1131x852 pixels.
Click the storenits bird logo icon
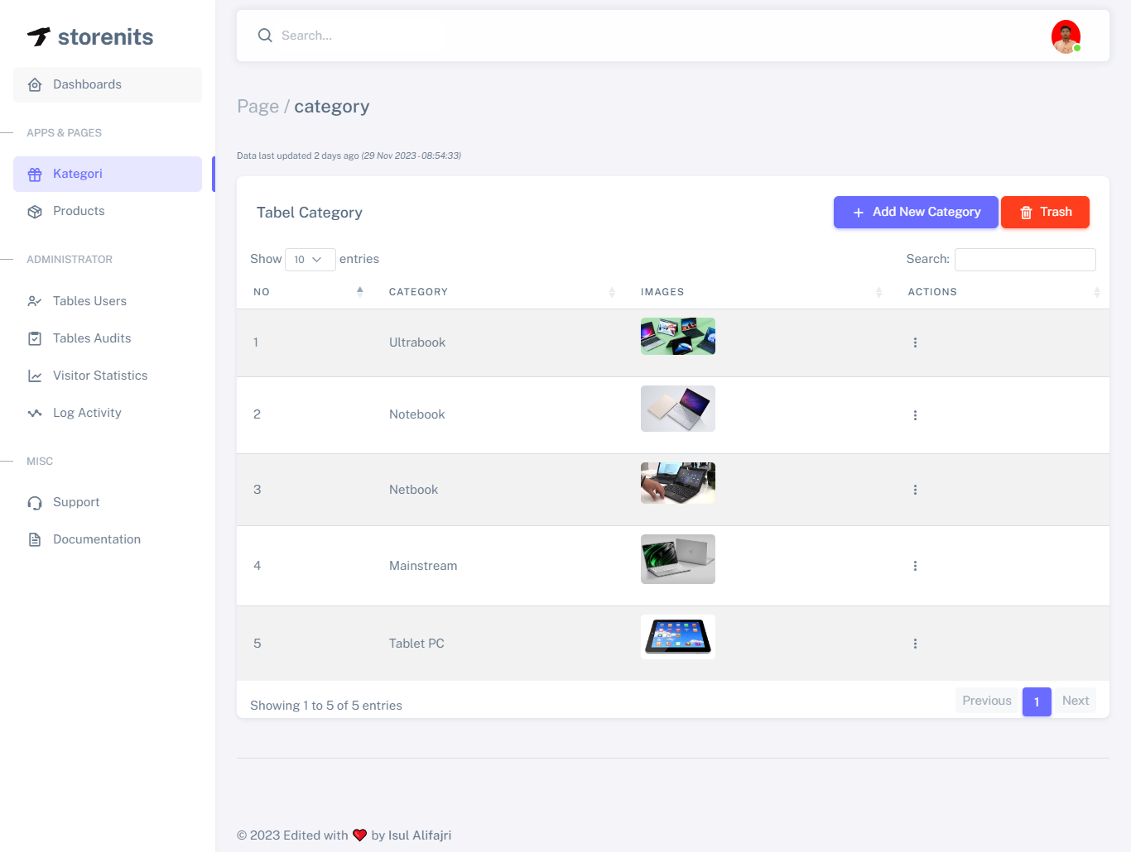pyautogui.click(x=38, y=36)
